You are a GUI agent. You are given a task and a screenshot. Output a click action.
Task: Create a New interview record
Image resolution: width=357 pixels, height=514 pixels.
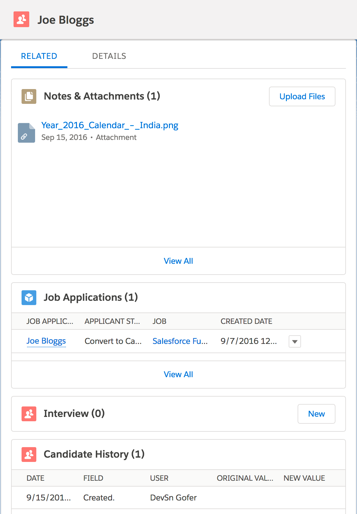[316, 414]
